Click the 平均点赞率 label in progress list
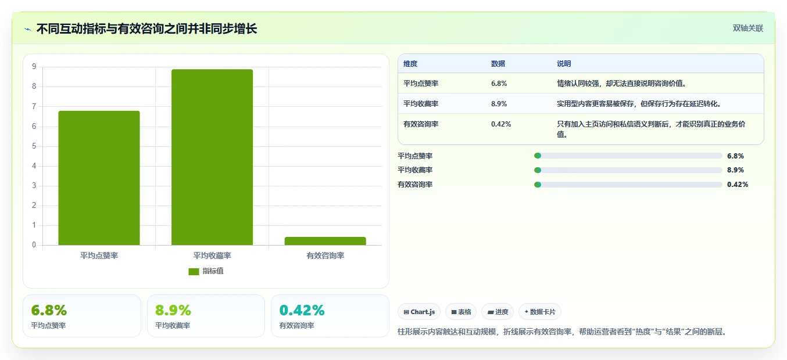The width and height of the screenshot is (787, 360). (415, 156)
